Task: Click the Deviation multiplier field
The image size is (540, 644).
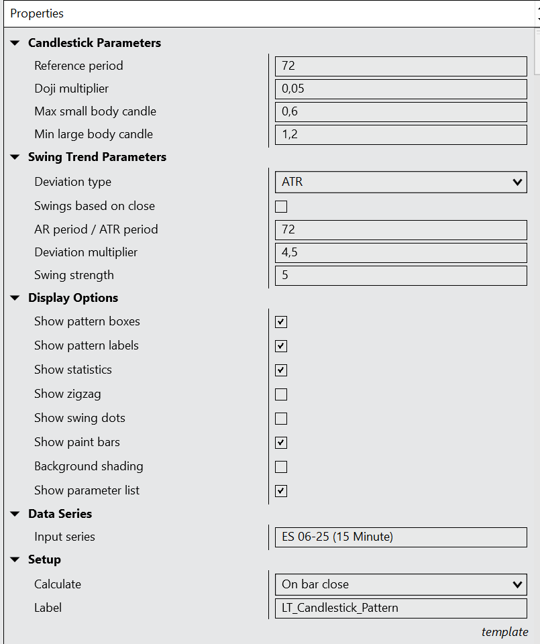Action: pyautogui.click(x=400, y=252)
